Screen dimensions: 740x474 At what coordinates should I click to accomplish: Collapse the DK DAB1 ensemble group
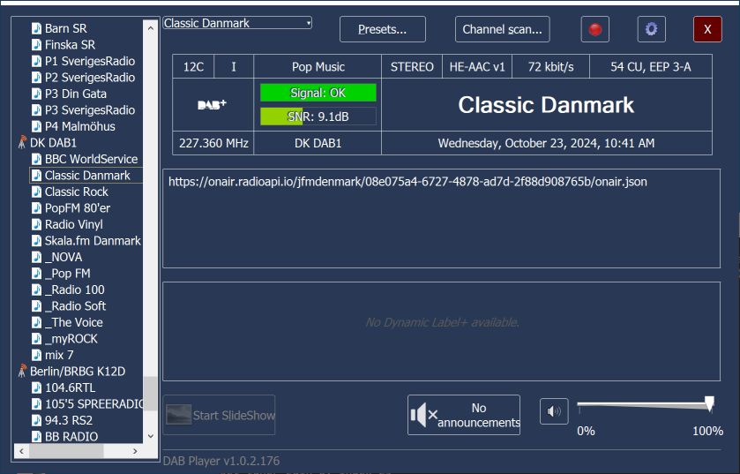coord(53,143)
